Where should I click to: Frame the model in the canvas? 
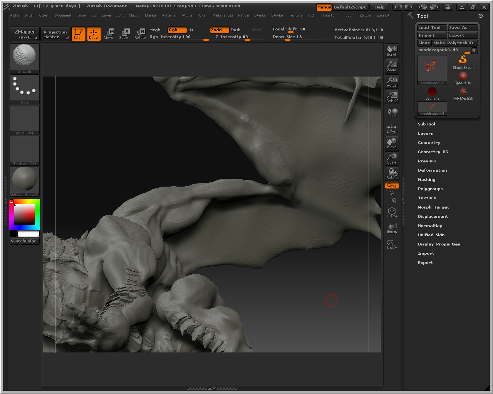tap(392, 212)
